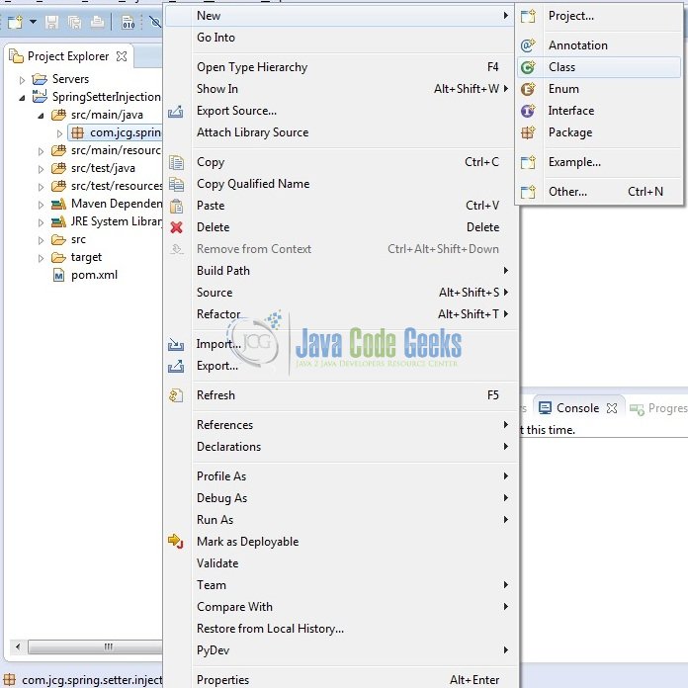Screen dimensions: 688x688
Task: Select the src/test/resources folder
Action: [x=117, y=187]
